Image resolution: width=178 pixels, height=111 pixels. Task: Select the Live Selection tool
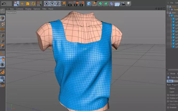coord(16,4)
